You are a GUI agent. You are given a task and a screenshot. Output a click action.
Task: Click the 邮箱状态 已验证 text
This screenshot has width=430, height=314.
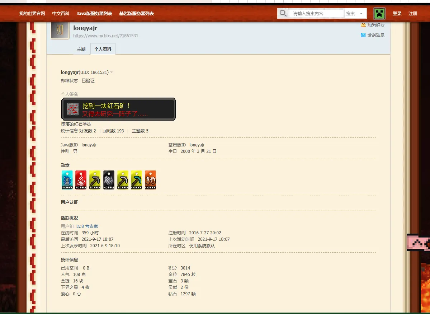click(77, 81)
